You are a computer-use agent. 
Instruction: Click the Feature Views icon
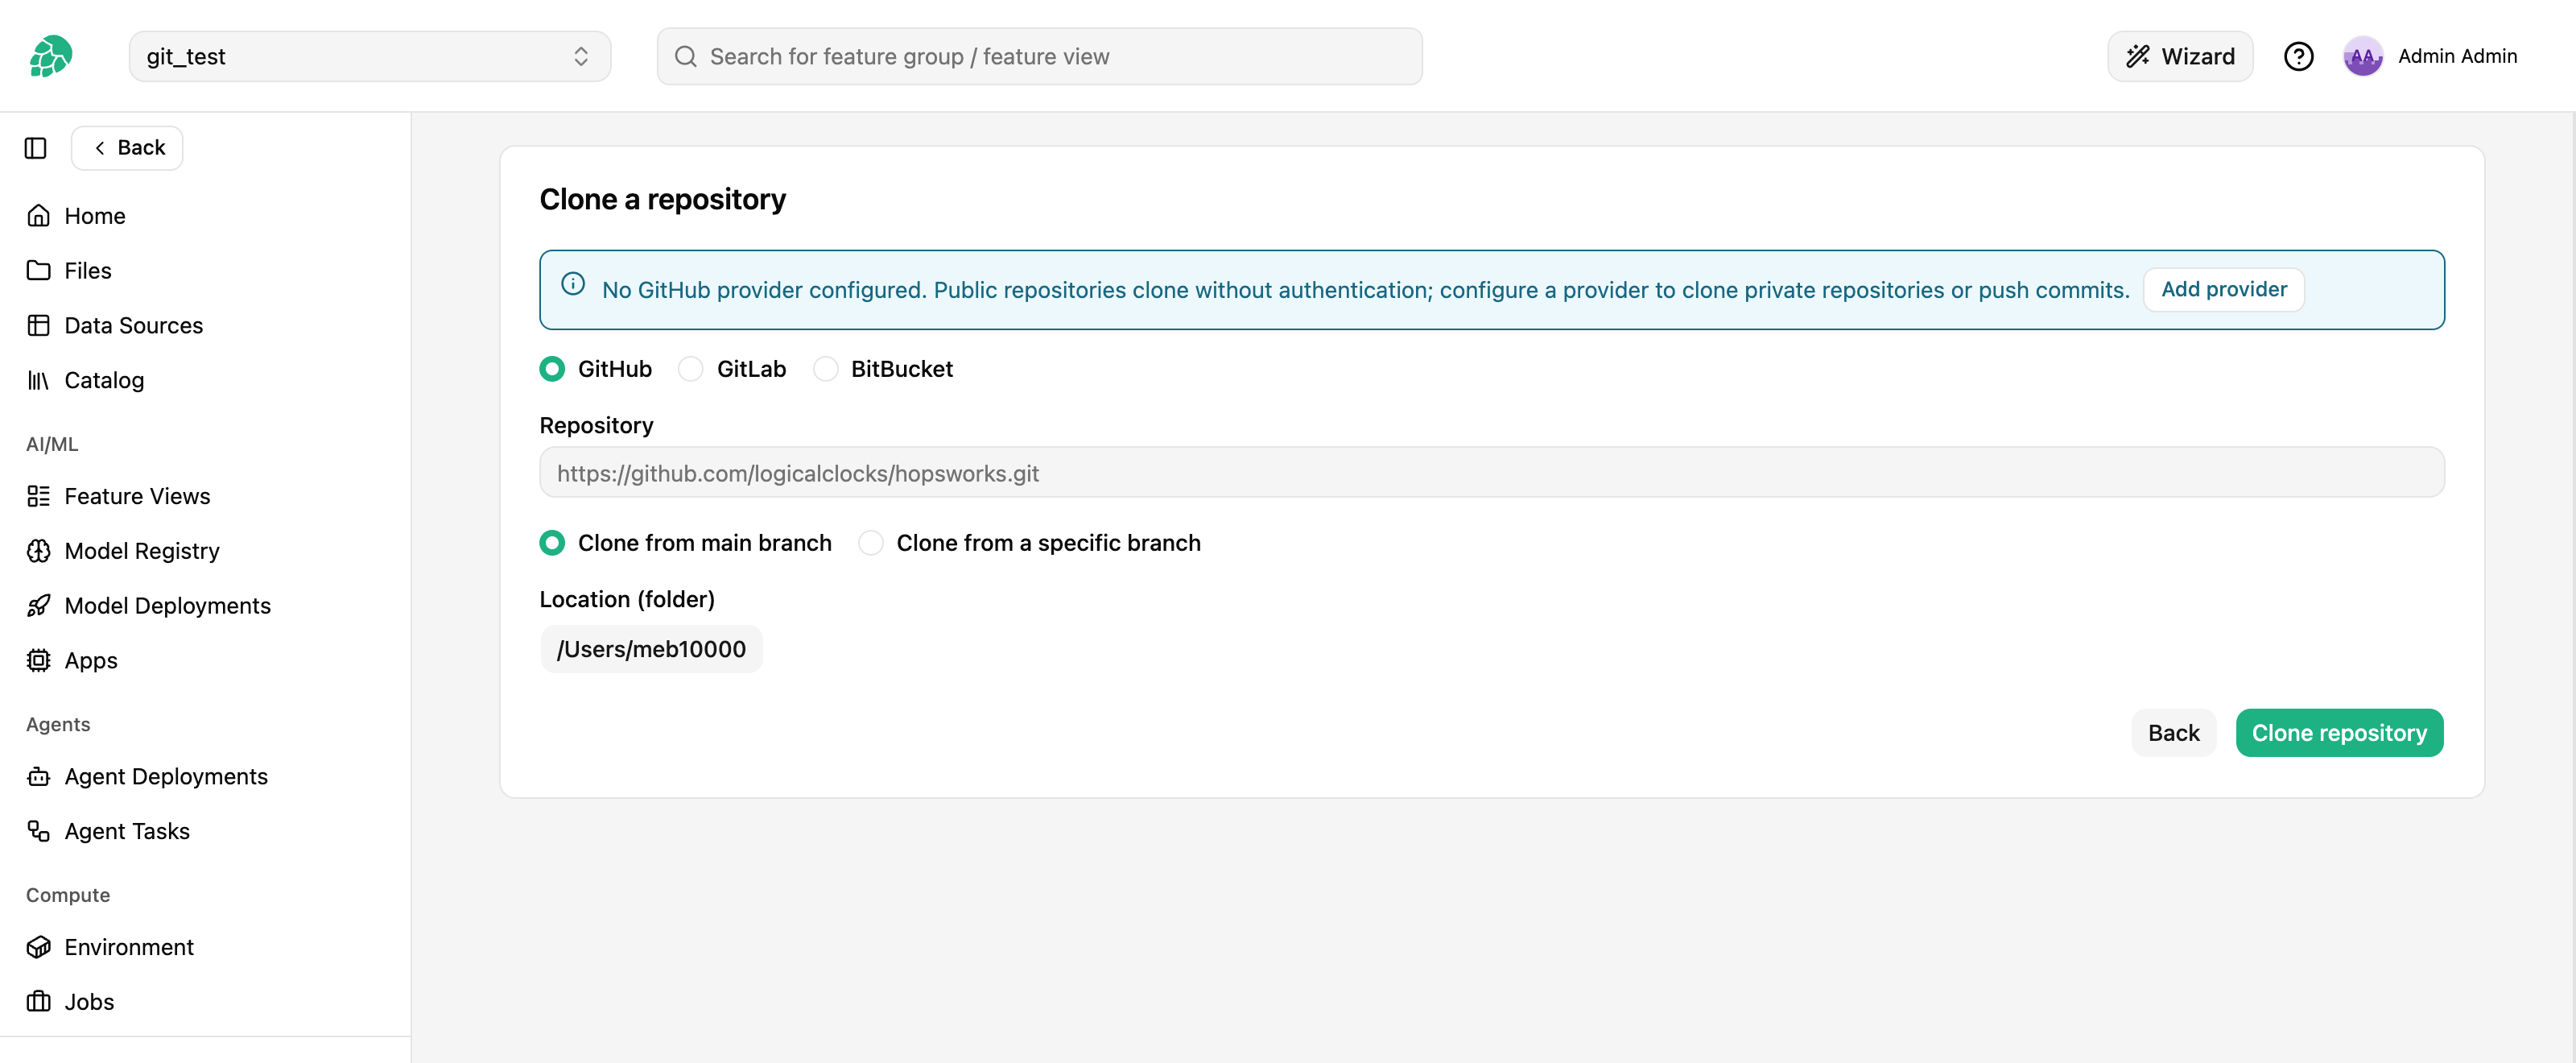click(39, 496)
